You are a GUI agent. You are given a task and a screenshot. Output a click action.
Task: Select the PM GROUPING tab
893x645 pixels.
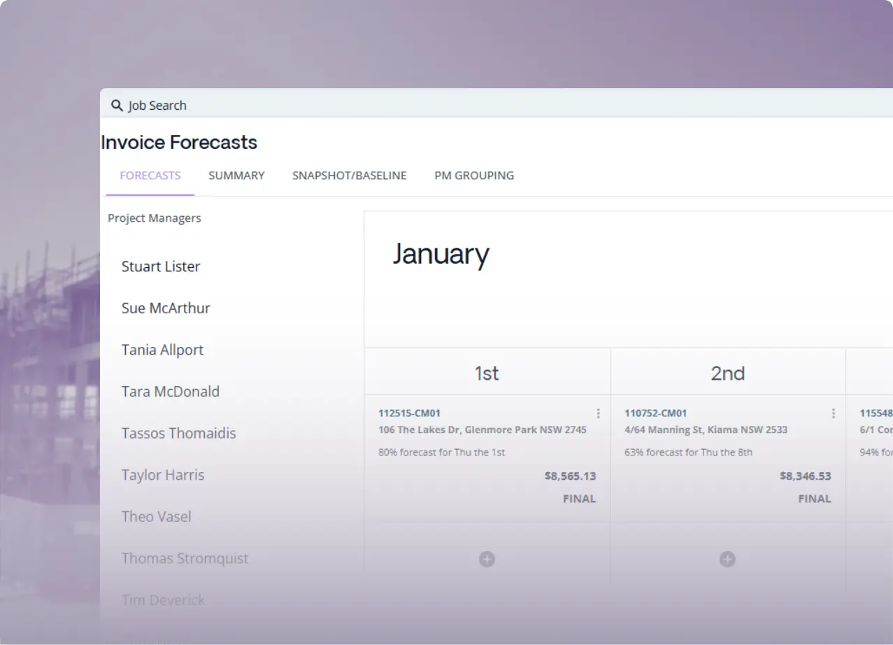coord(473,176)
